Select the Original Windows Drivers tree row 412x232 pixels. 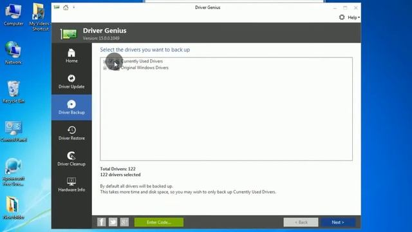point(144,68)
